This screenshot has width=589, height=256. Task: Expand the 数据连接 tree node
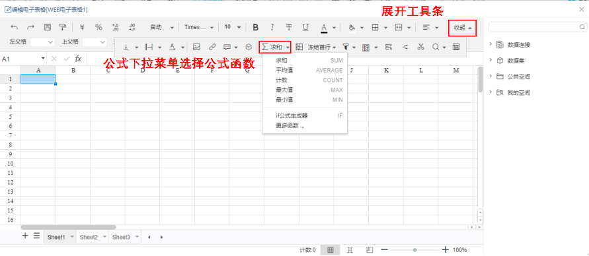[x=491, y=44]
